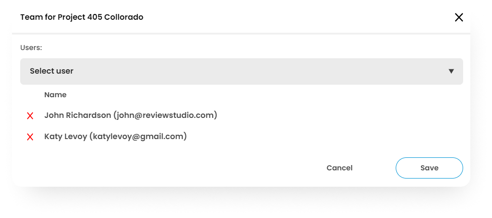The width and height of the screenshot is (492, 218).
Task: Click the 'Users:' field label
Action: point(31,48)
